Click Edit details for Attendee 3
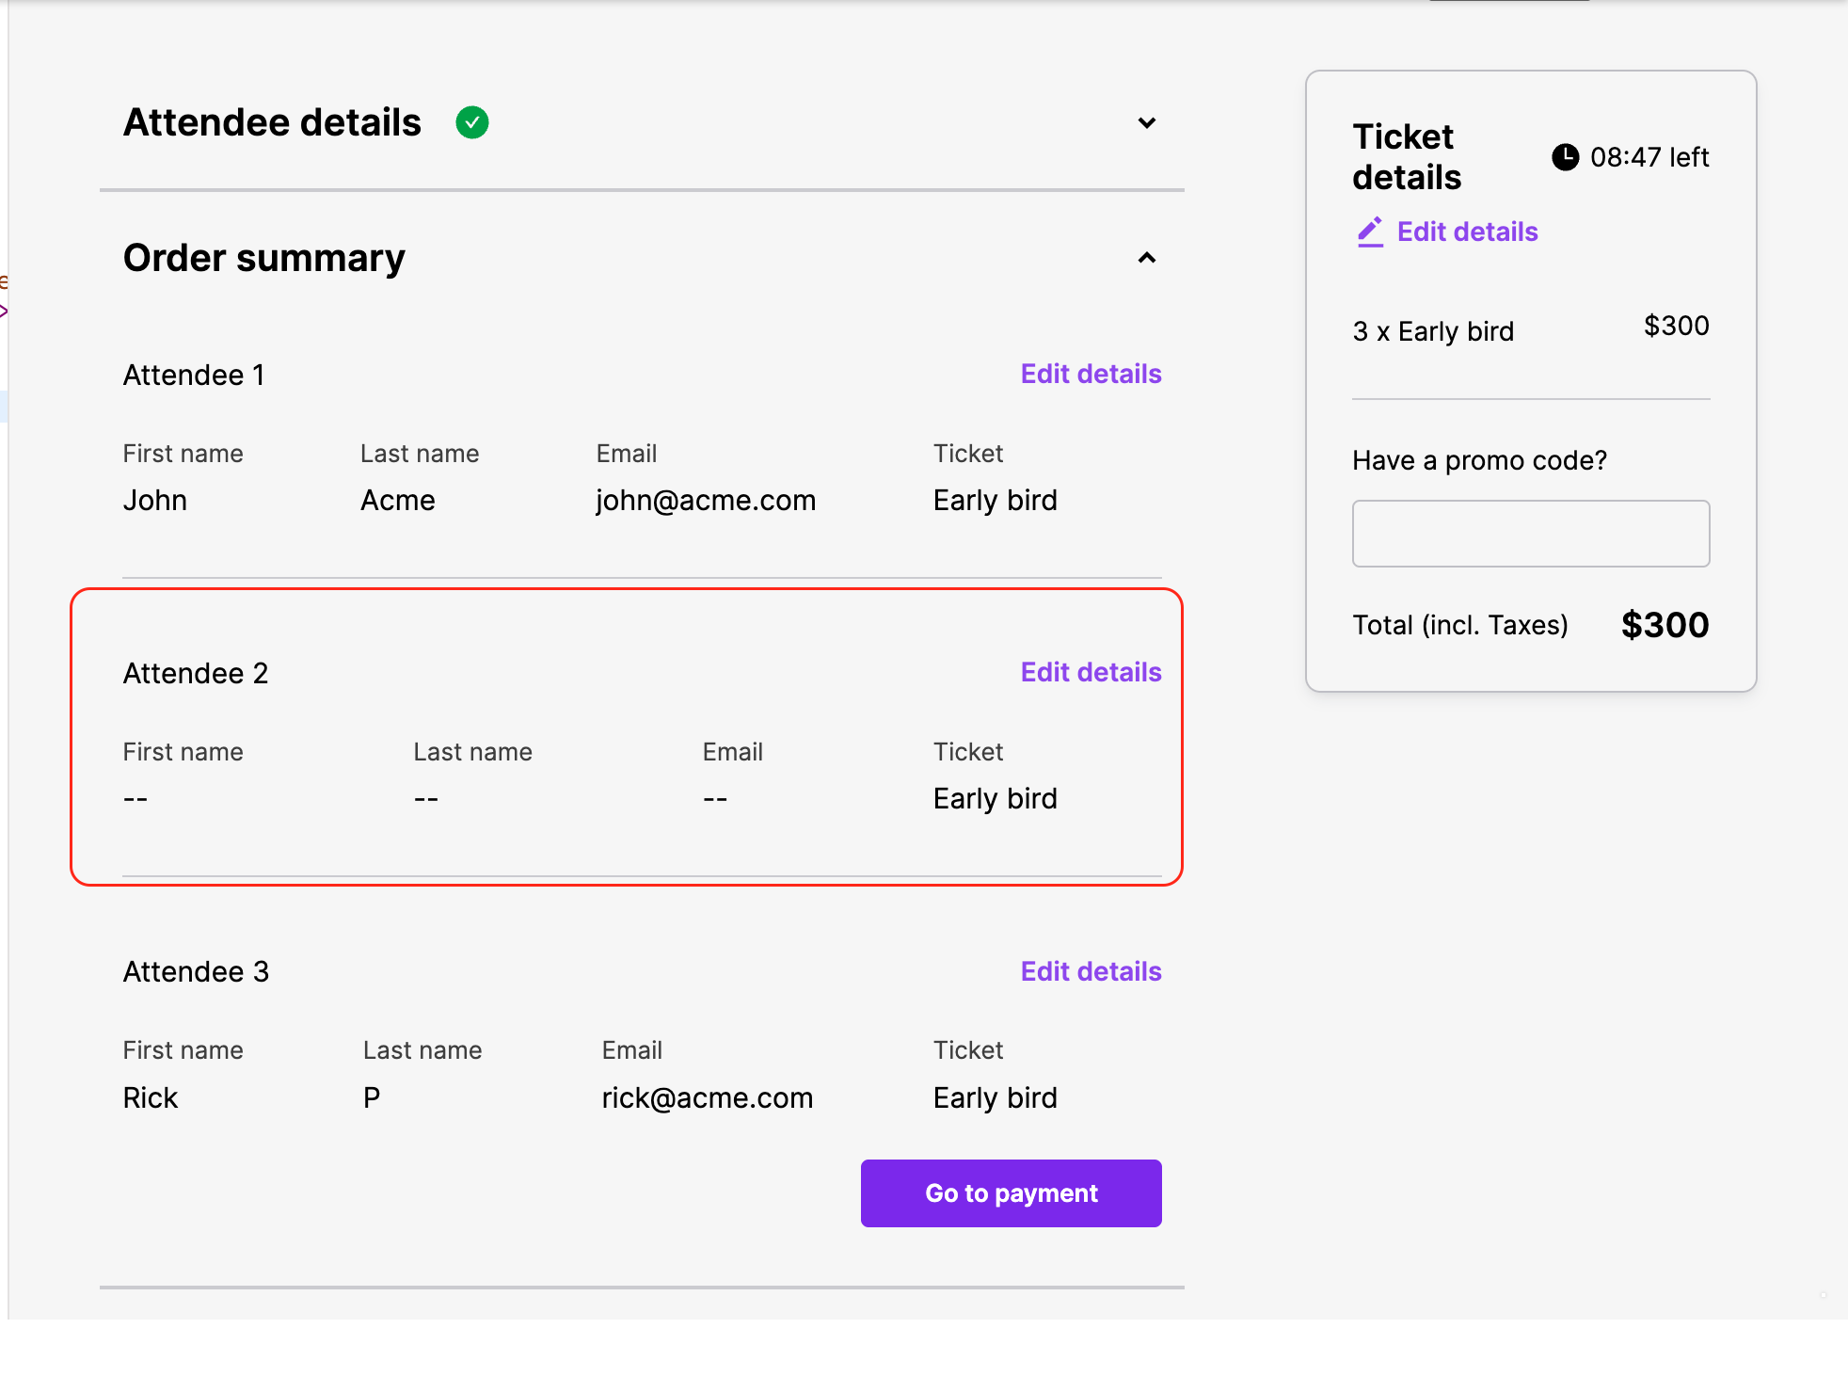This screenshot has width=1848, height=1376. [x=1091, y=971]
